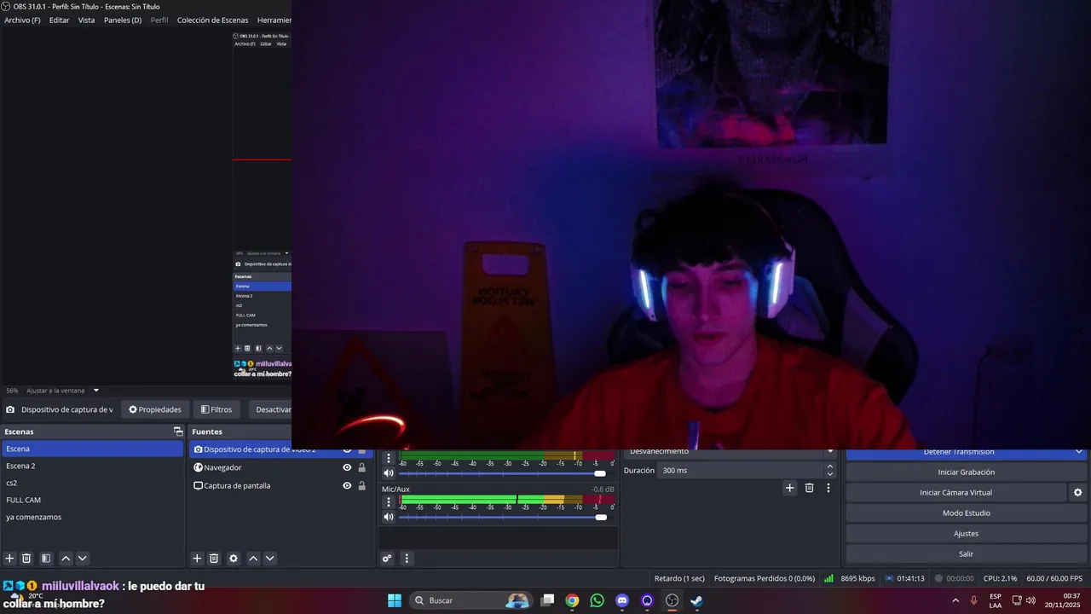The height and width of the screenshot is (614, 1091).
Task: Open Paneles (D) menu
Action: point(123,20)
